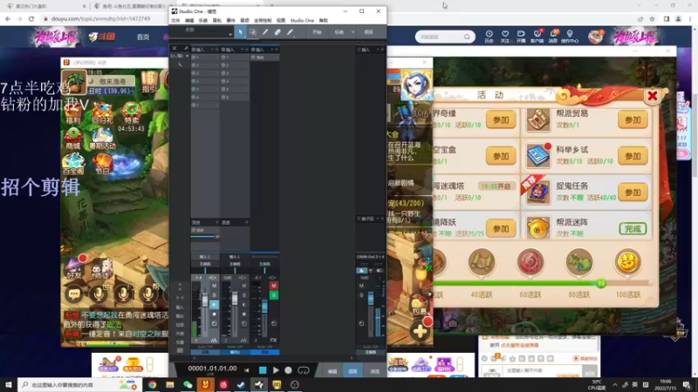Open the 走带控制 menu in Studio One
The height and width of the screenshot is (392, 698).
pos(263,20)
